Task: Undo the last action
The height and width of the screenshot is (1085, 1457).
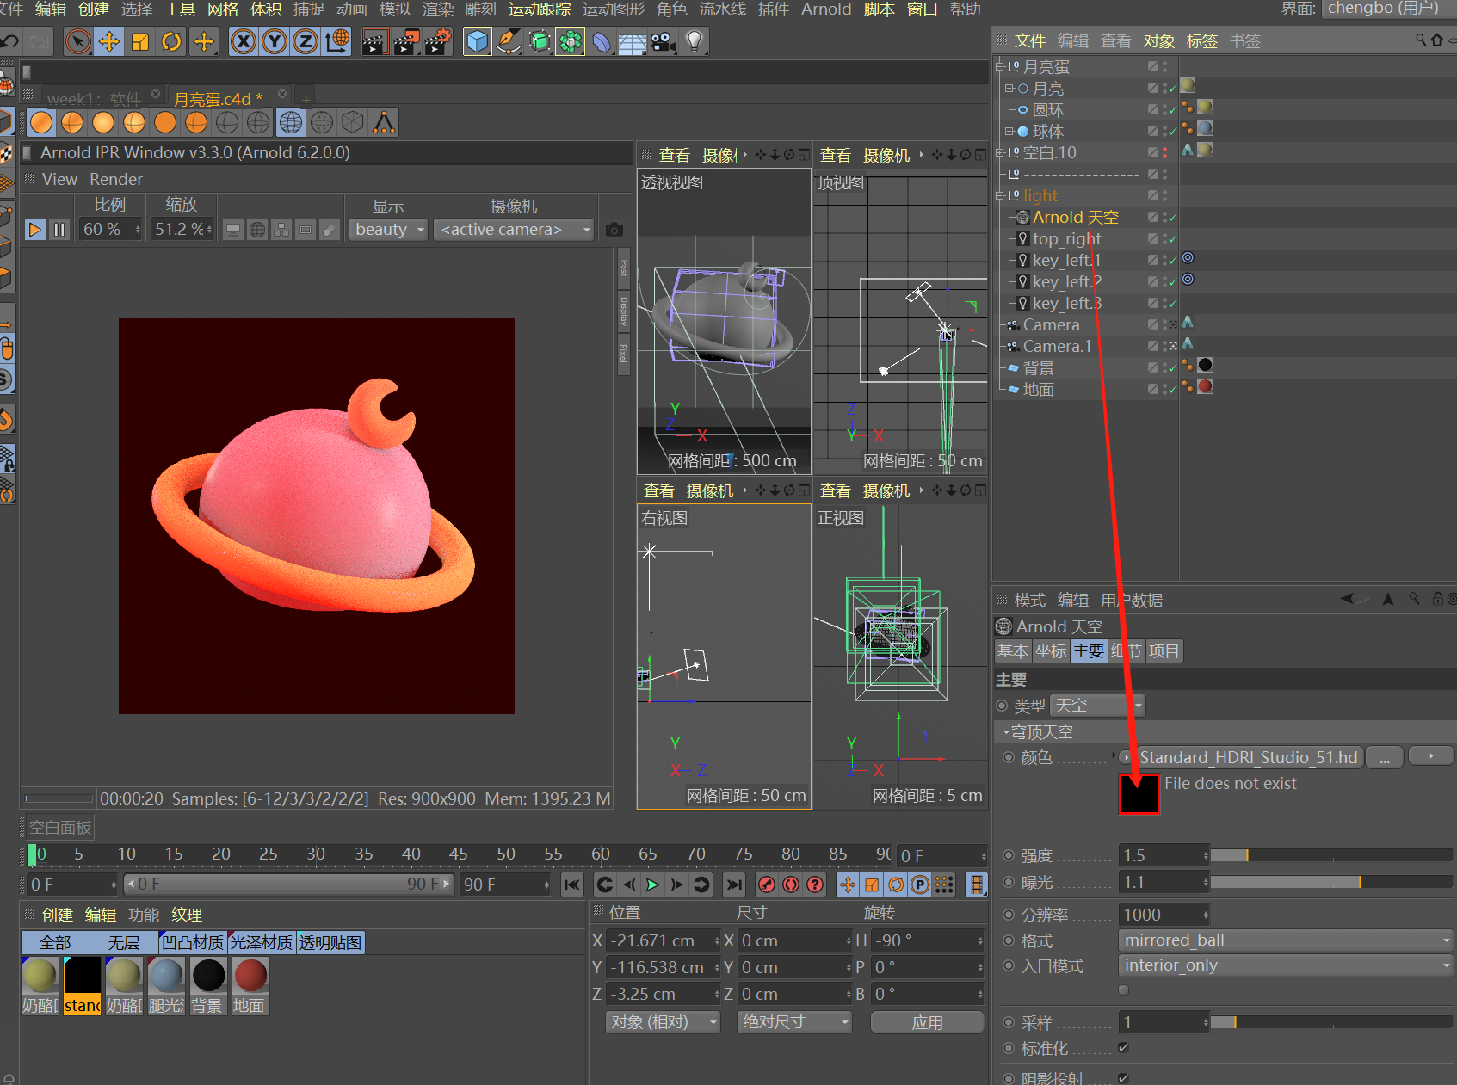Action: pyautogui.click(x=9, y=41)
